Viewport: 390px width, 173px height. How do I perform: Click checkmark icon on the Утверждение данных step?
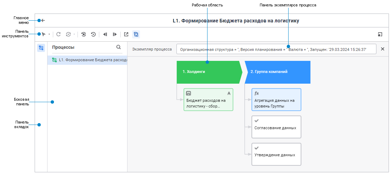pos(257,148)
